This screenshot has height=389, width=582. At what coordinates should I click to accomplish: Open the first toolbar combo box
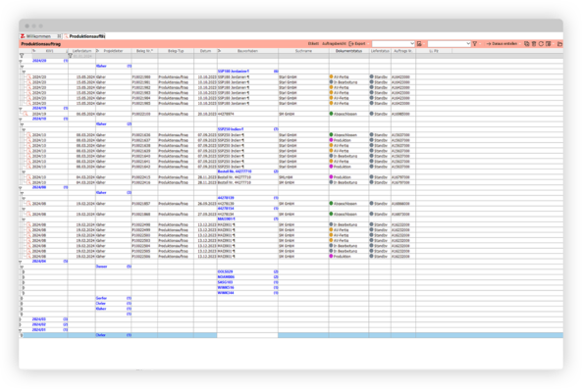click(x=394, y=44)
